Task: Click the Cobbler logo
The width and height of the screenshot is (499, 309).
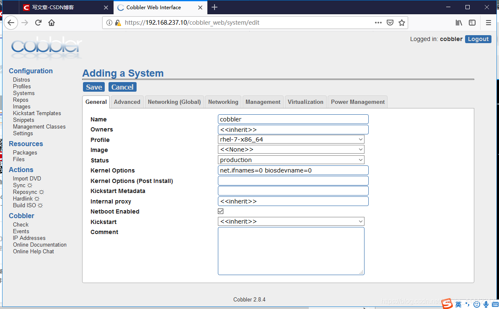Action: tap(47, 48)
